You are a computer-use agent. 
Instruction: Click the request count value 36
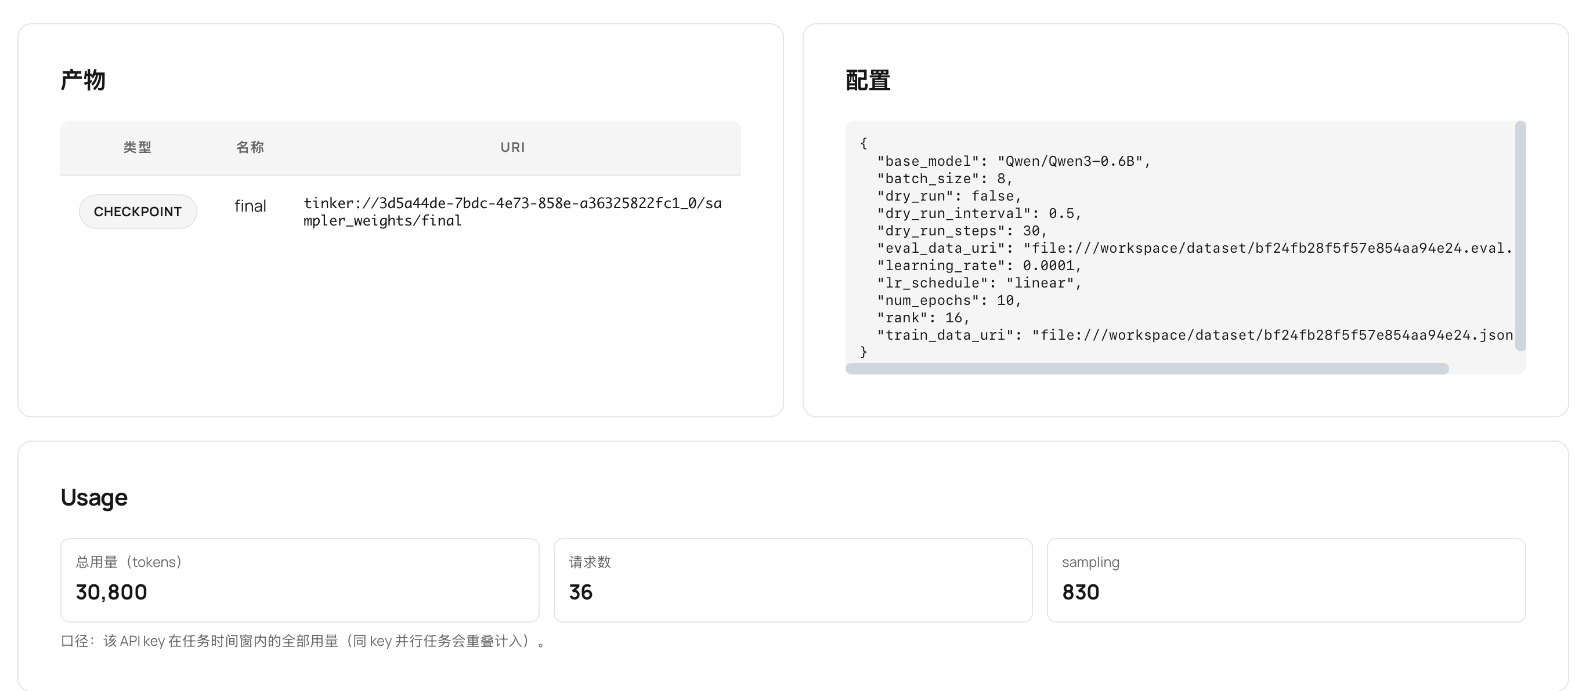pyautogui.click(x=580, y=592)
